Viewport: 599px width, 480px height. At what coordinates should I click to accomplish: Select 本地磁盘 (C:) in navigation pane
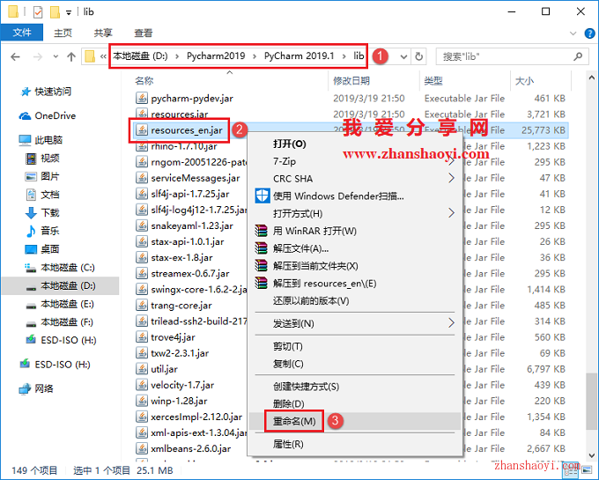coord(68,268)
